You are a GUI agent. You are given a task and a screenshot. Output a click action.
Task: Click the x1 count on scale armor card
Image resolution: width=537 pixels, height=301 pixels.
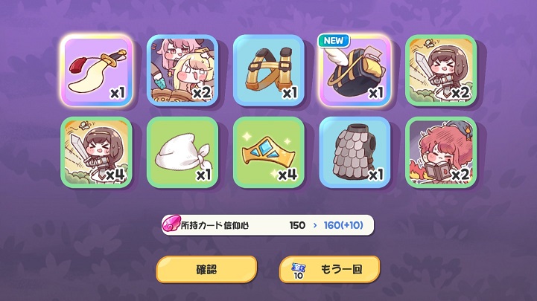coord(375,175)
